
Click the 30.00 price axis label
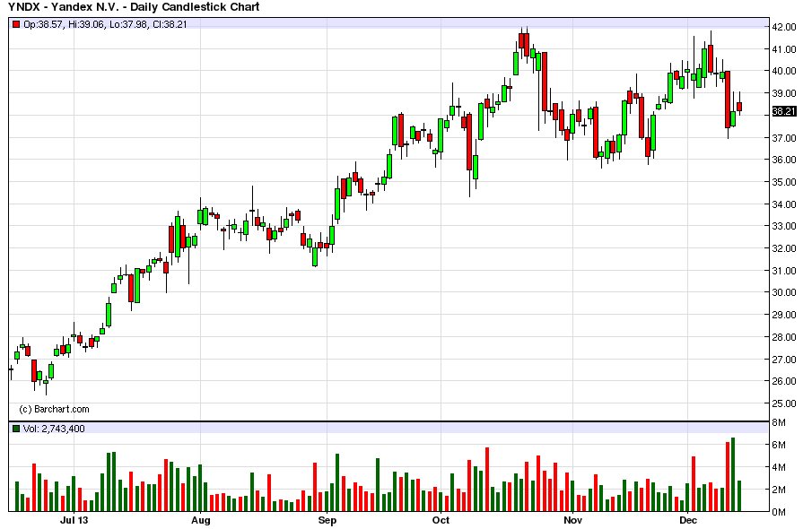coord(783,292)
